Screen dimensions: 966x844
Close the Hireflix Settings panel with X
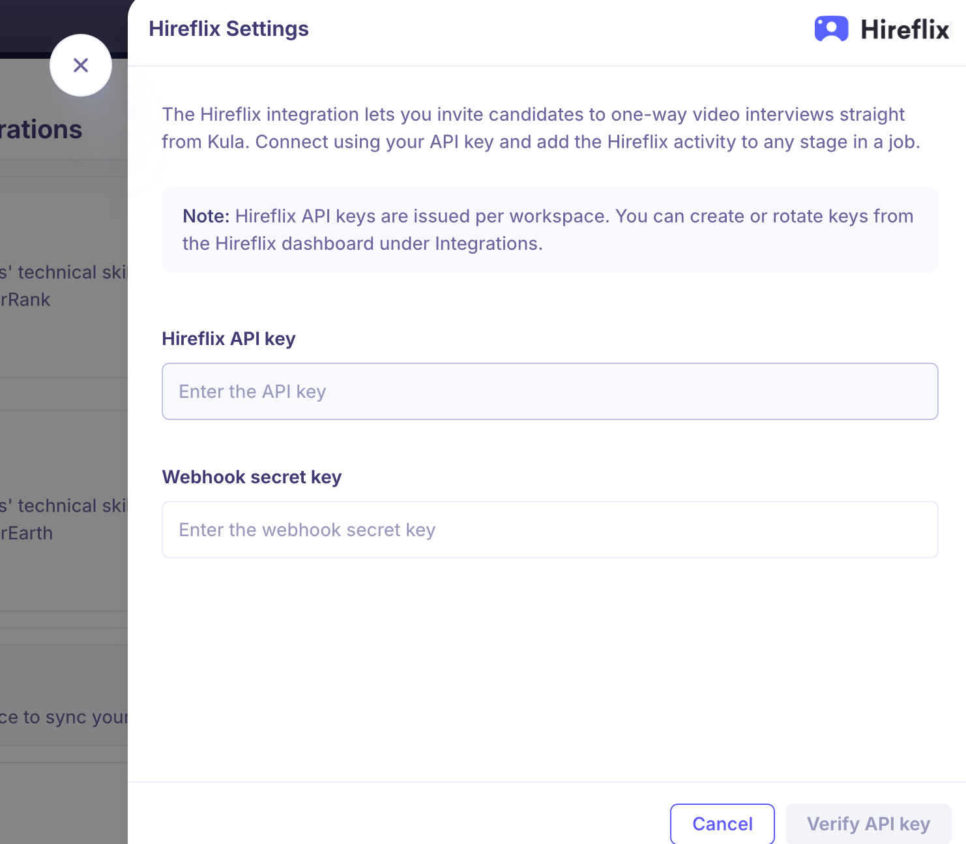pyautogui.click(x=81, y=65)
